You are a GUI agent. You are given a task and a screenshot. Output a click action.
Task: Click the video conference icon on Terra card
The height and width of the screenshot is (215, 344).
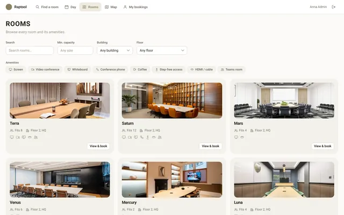pos(18,138)
